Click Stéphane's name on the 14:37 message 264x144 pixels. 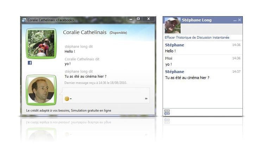[175, 72]
